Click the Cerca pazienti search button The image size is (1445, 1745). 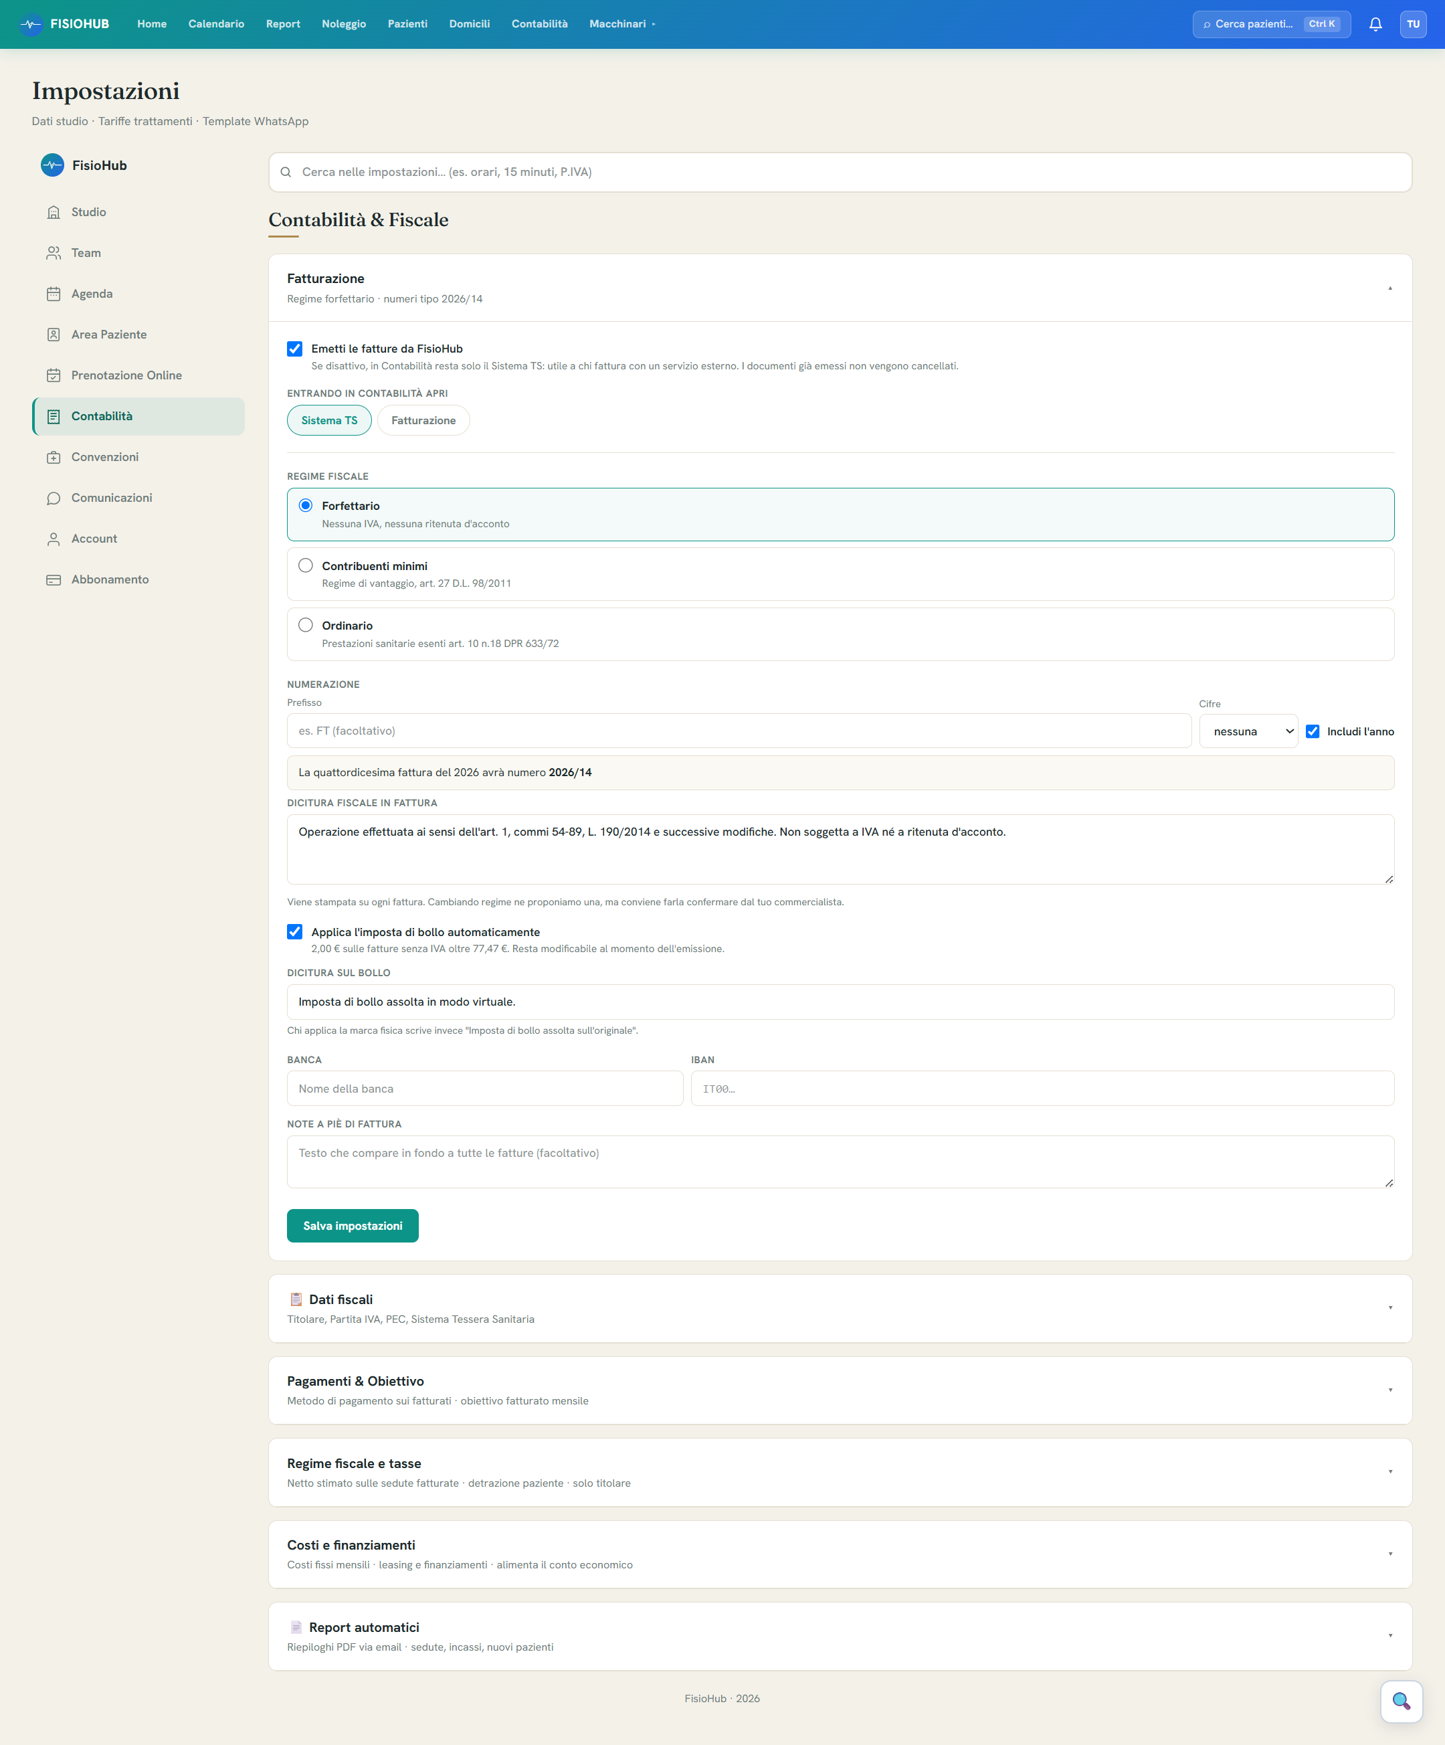pos(1271,24)
